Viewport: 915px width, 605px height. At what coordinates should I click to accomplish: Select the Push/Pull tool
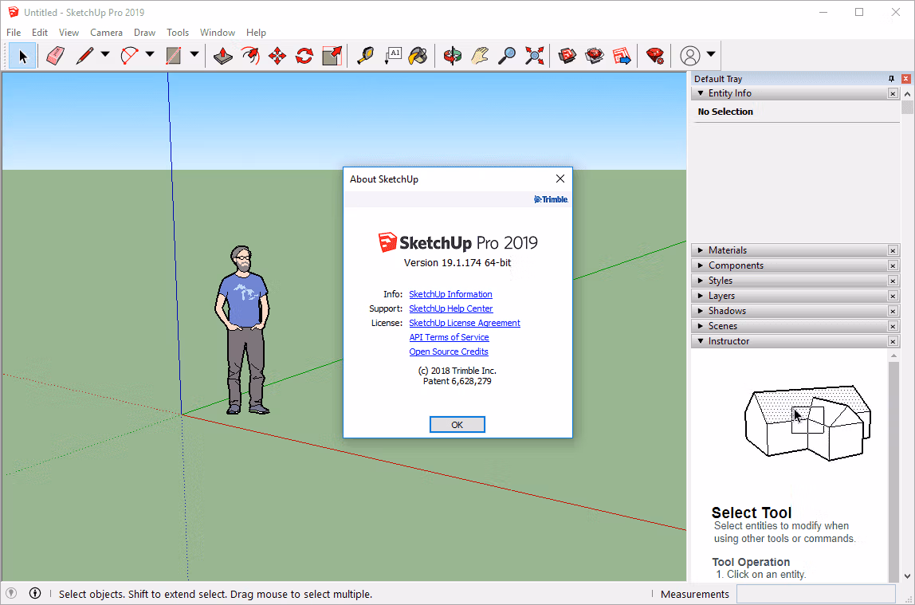point(223,56)
